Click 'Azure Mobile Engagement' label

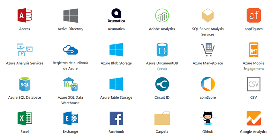pyautogui.click(x=254, y=66)
